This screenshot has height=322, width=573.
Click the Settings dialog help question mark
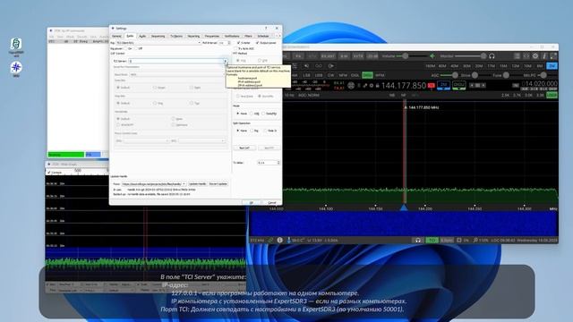pyautogui.click(x=266, y=28)
